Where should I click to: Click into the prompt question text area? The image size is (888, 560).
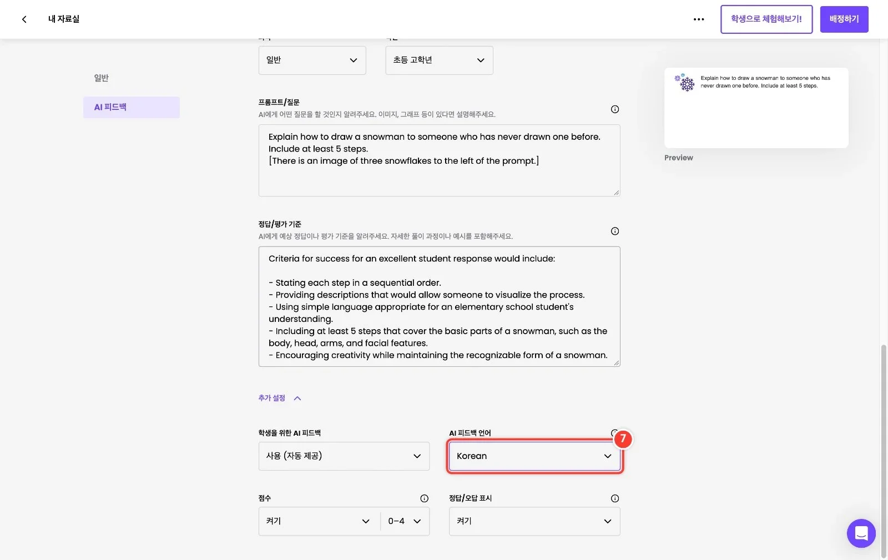click(439, 160)
